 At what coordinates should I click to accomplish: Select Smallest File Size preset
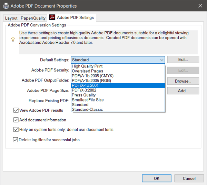tap(118, 100)
